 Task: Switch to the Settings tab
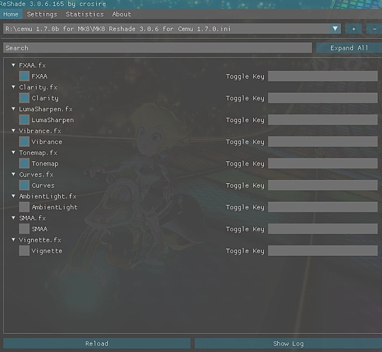tap(42, 14)
